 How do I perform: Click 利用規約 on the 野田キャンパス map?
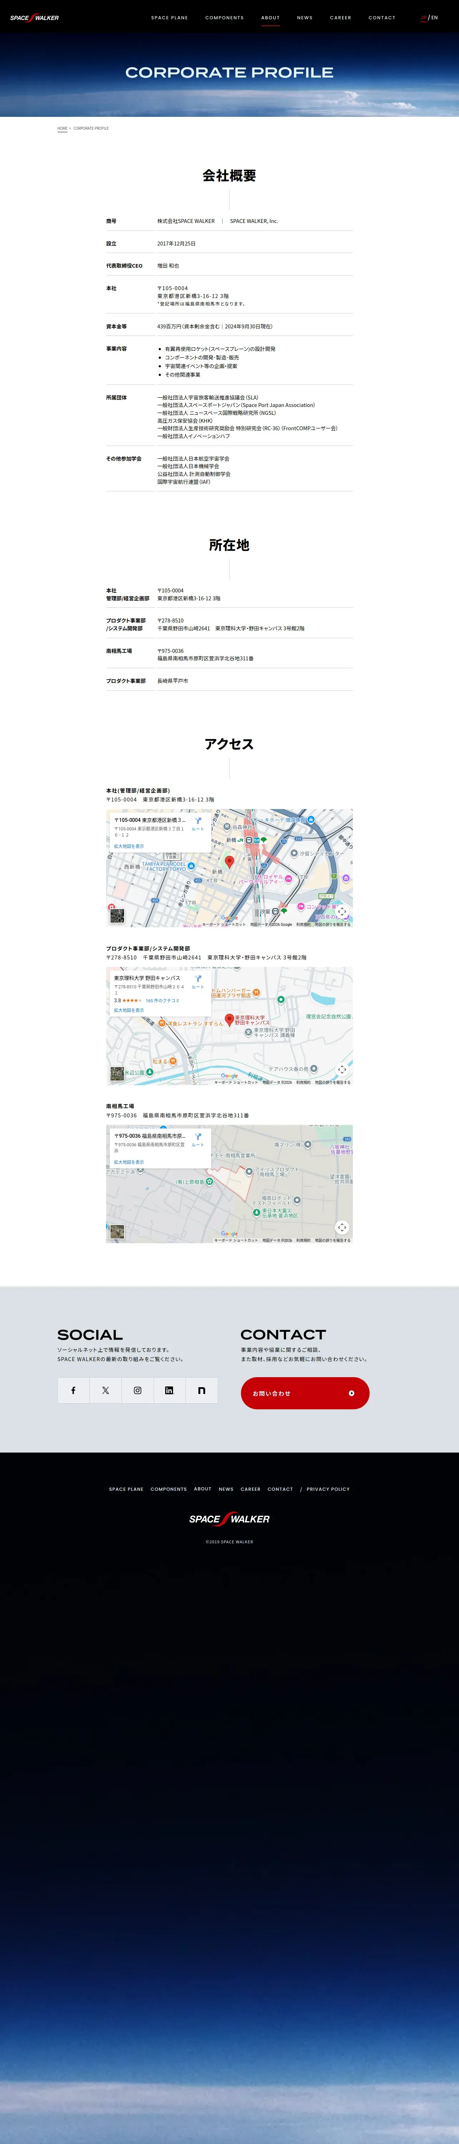(303, 1082)
